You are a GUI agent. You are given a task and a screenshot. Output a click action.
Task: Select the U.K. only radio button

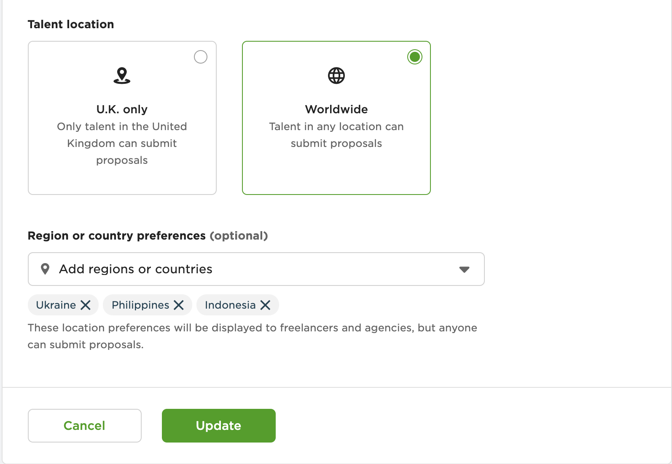[x=201, y=57]
